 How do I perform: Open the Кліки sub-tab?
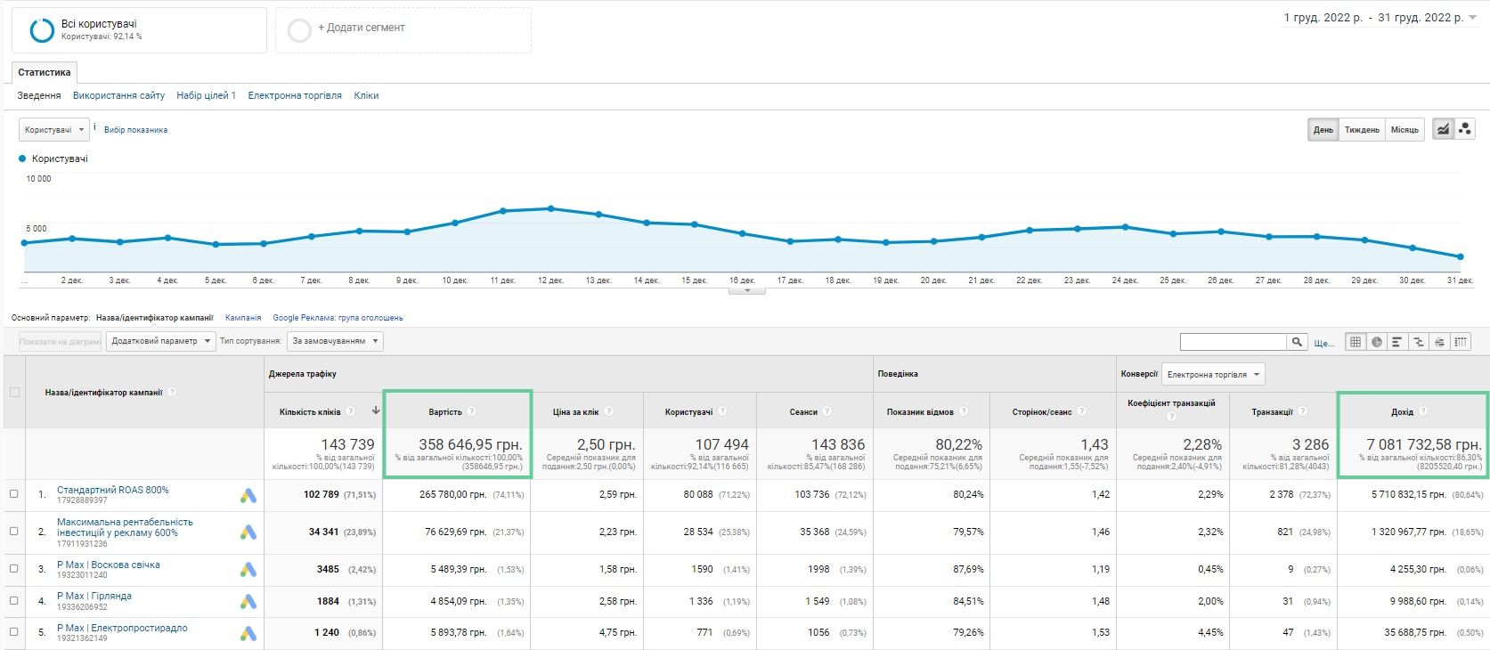click(x=366, y=95)
